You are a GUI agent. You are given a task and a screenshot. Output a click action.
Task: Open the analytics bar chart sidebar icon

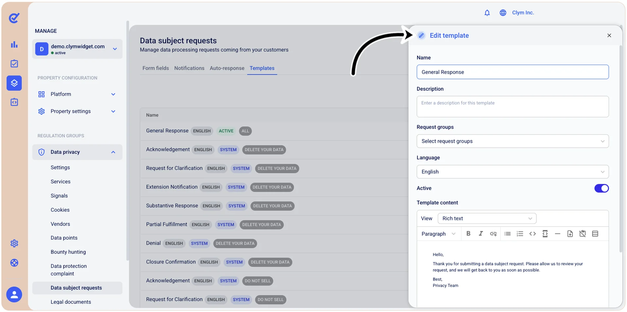click(14, 44)
